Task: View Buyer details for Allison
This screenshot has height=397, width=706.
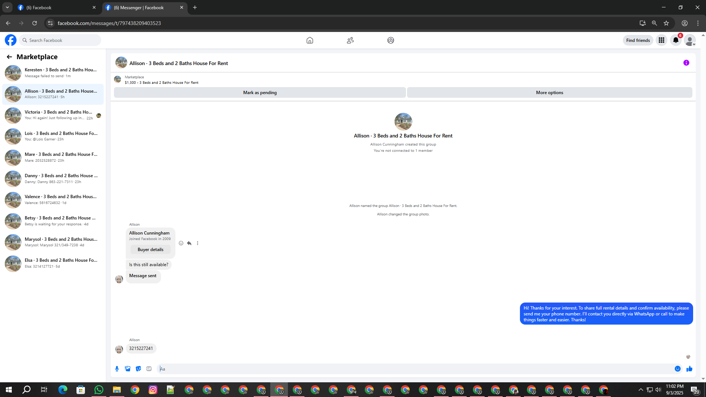Action: 150,250
